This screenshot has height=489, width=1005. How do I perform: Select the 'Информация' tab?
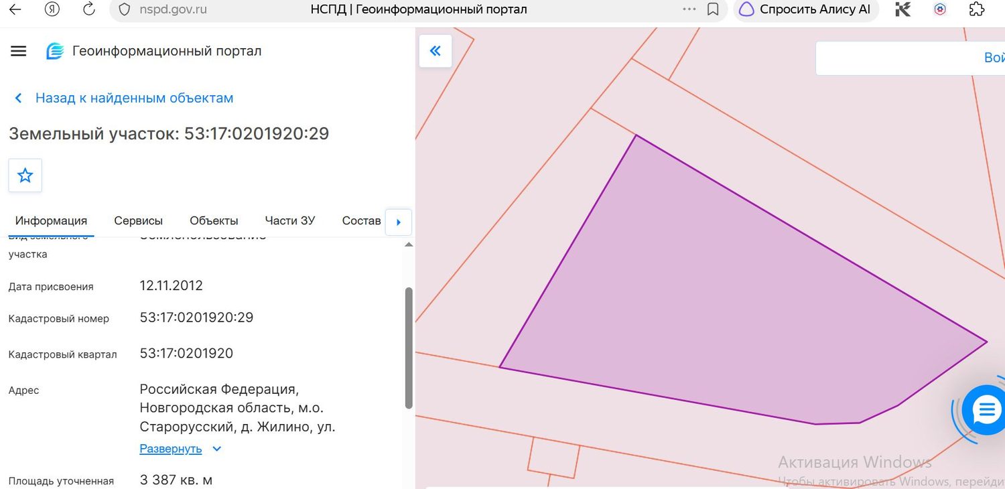(x=51, y=221)
